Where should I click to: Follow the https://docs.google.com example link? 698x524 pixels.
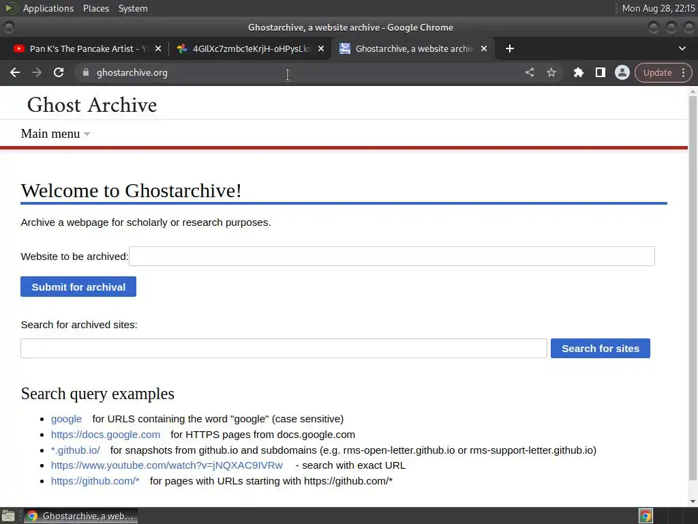(x=106, y=435)
